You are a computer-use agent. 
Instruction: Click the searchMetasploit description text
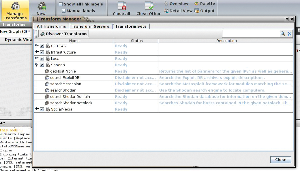(225, 84)
